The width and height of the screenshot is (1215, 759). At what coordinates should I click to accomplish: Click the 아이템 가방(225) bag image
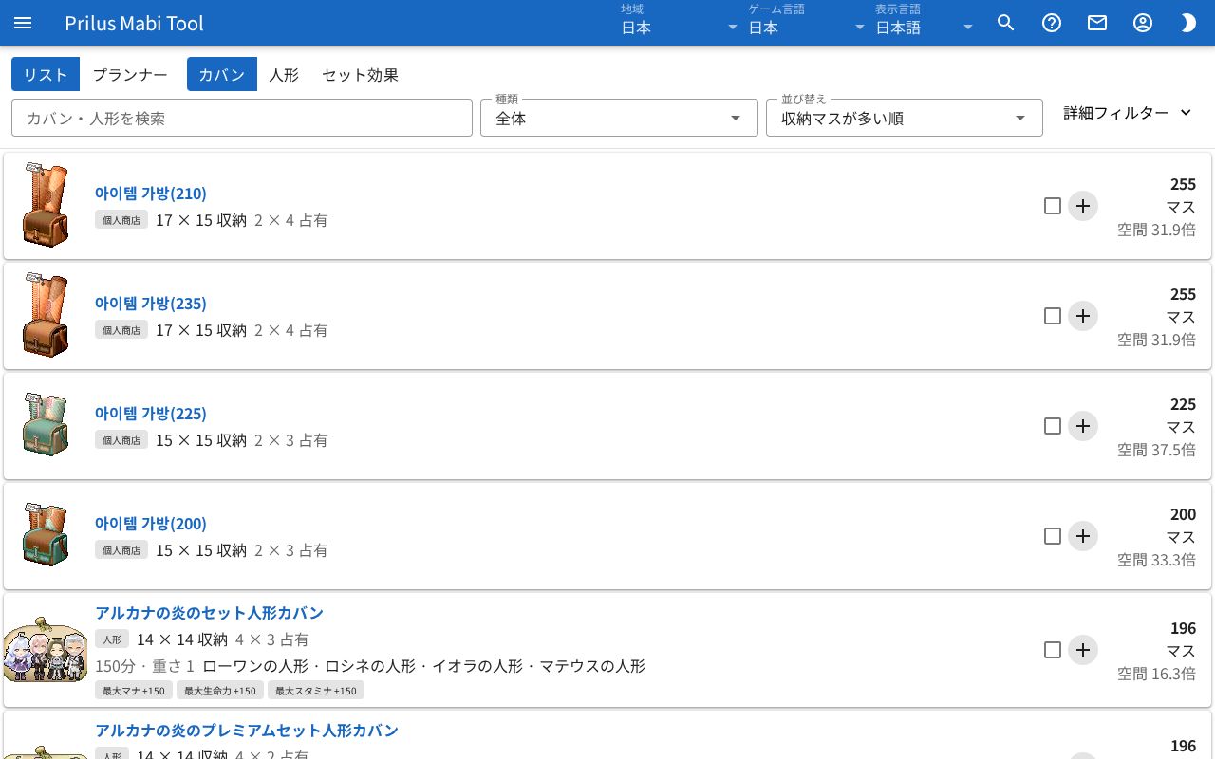tap(46, 424)
